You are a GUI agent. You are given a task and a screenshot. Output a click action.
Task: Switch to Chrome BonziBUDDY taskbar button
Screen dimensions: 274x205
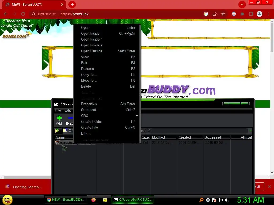[66, 200]
